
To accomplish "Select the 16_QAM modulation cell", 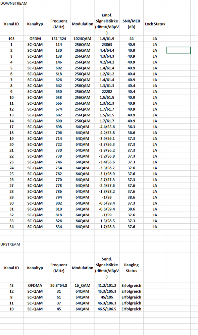I will [82, 285].
